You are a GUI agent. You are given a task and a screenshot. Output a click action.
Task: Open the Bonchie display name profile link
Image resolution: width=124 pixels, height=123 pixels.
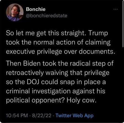click(36, 9)
